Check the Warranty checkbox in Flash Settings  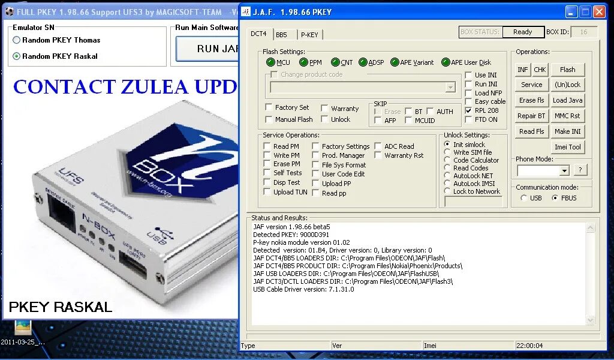[324, 108]
